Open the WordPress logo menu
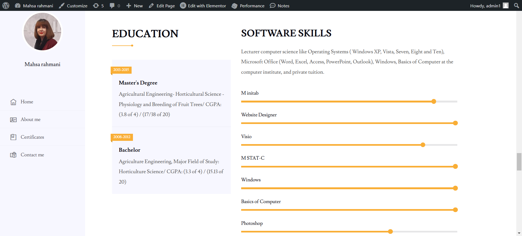 tap(6, 5)
